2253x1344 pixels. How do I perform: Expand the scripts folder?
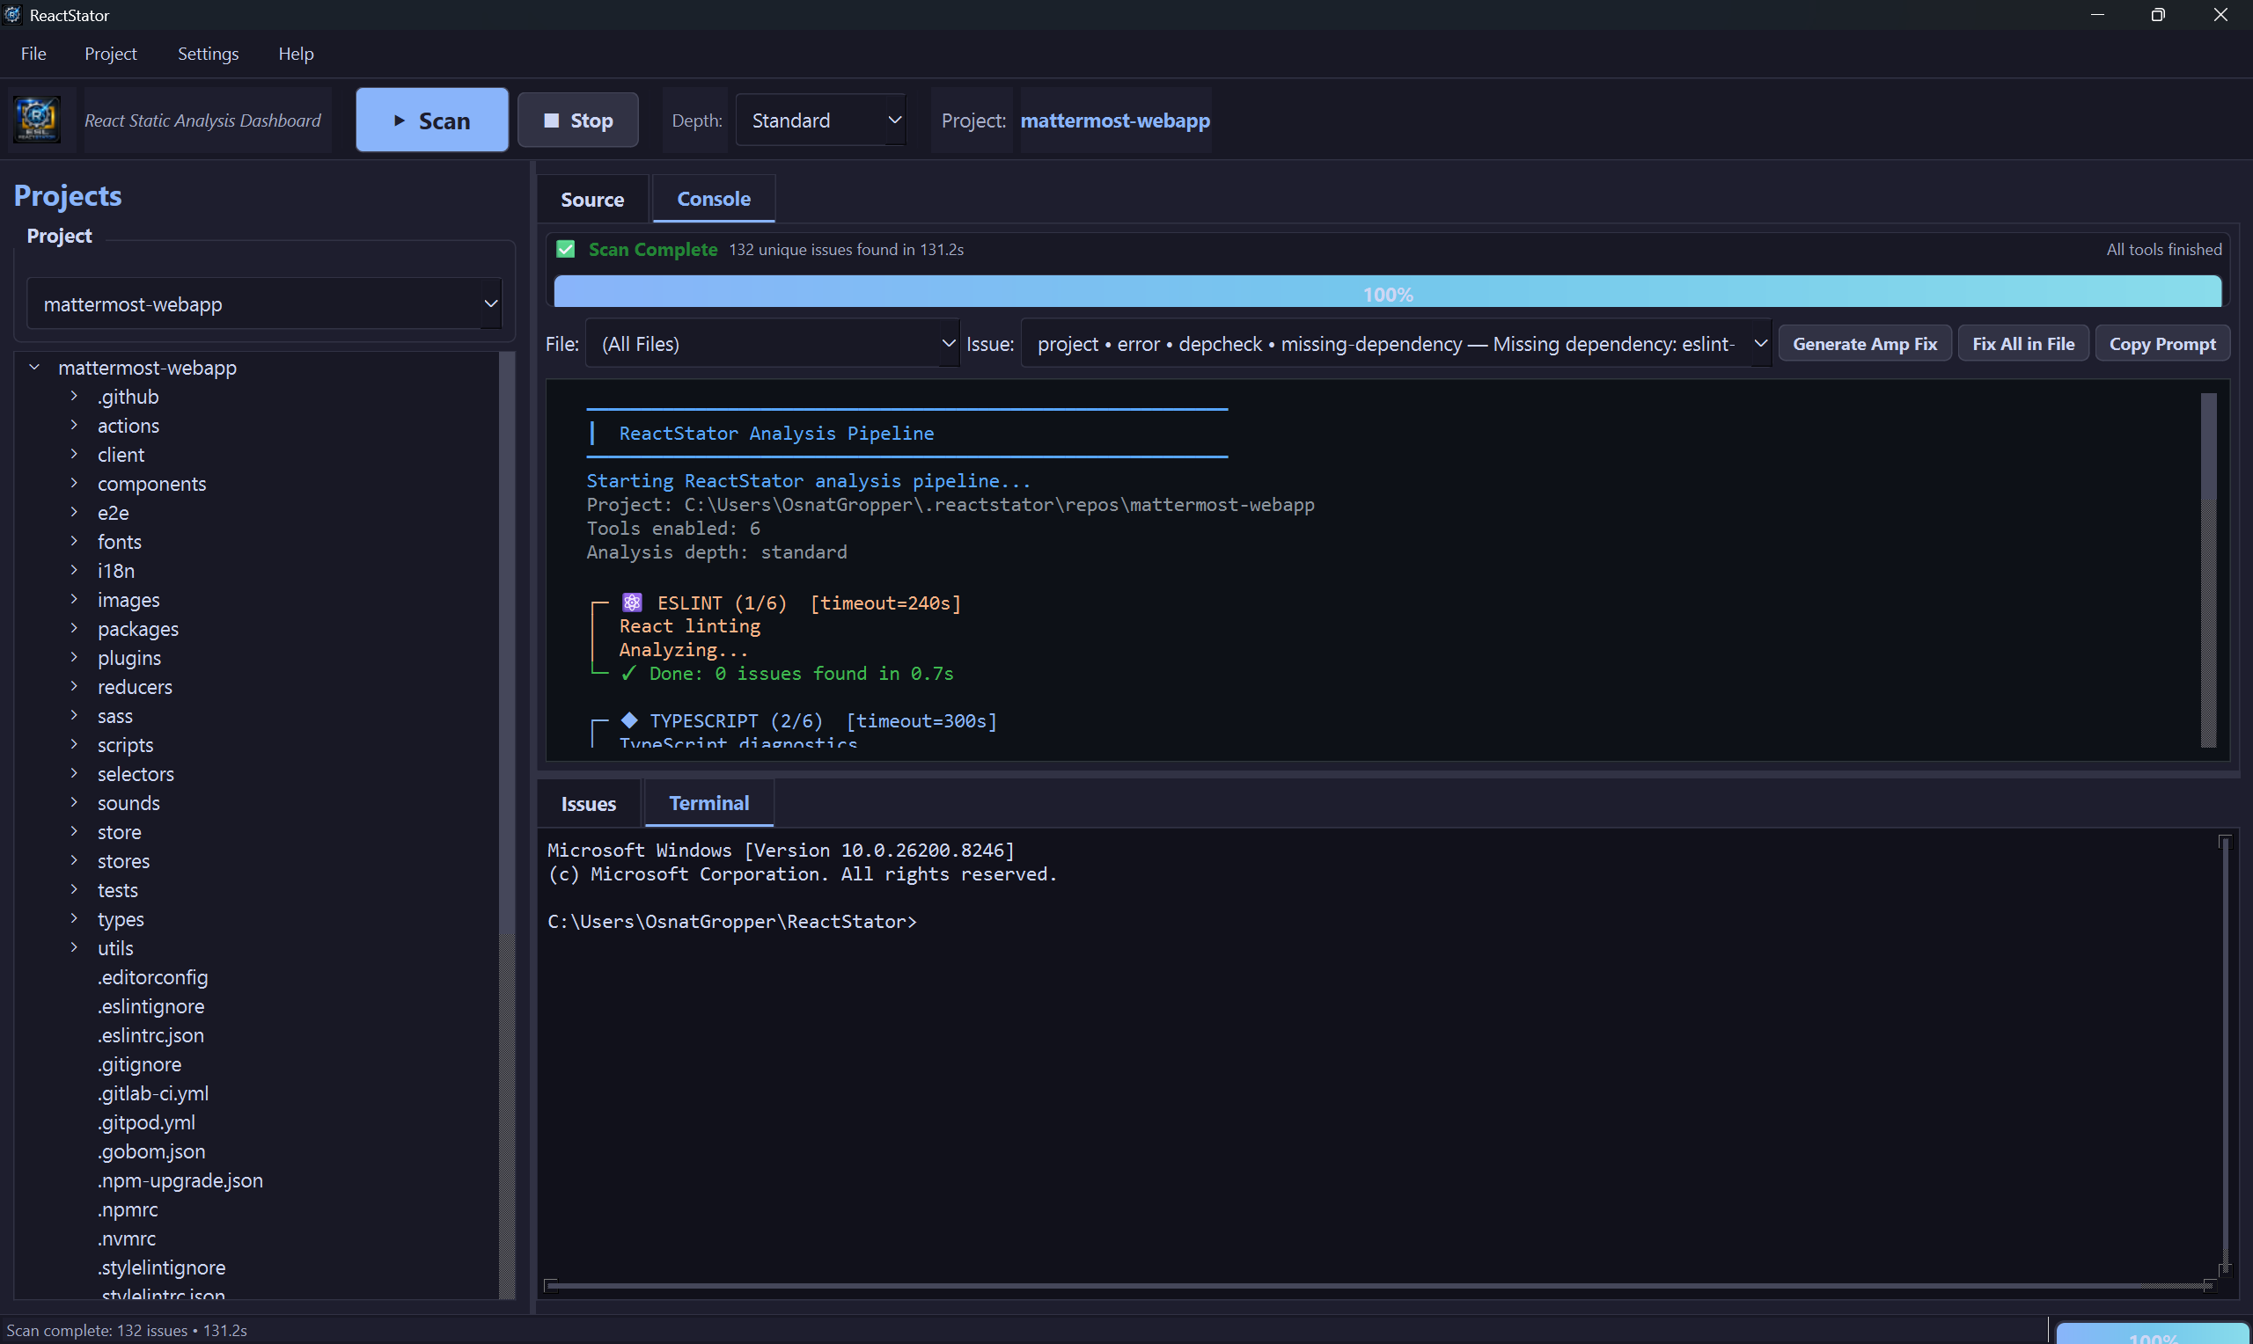pos(74,743)
